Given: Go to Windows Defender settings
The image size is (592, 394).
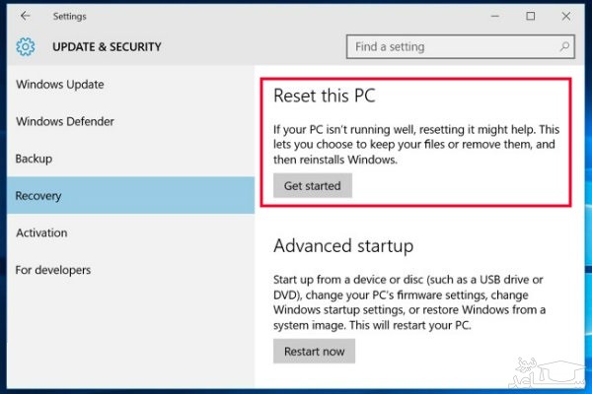Looking at the screenshot, I should [x=65, y=122].
